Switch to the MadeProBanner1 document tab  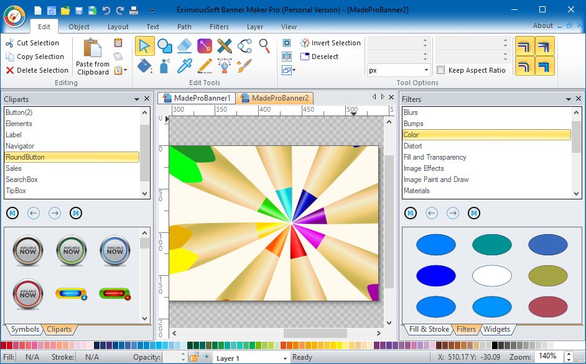[197, 98]
